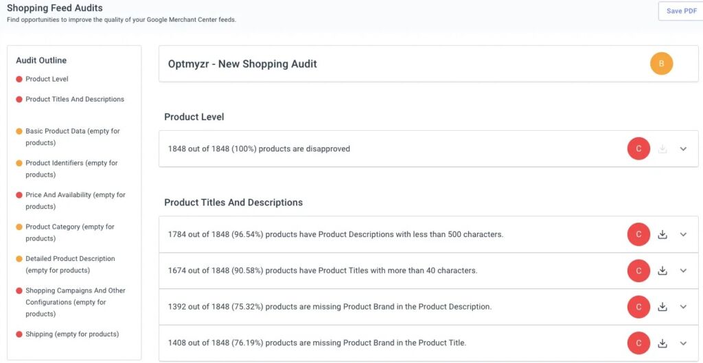
Task: Expand missing brand in Product Title row
Action: click(x=683, y=343)
